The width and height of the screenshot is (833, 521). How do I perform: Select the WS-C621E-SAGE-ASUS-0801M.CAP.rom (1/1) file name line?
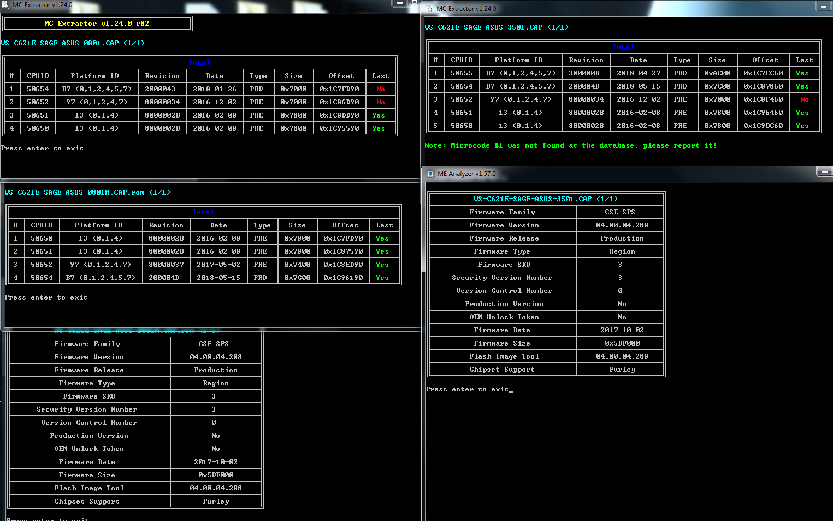pos(87,192)
